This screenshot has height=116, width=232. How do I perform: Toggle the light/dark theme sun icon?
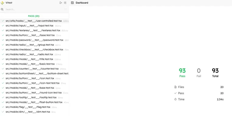point(65,3)
